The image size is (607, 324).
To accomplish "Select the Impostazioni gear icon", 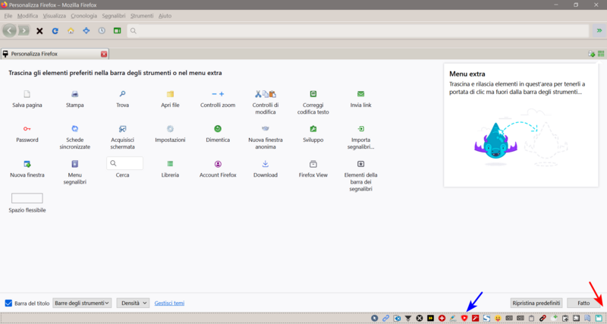I will point(170,128).
